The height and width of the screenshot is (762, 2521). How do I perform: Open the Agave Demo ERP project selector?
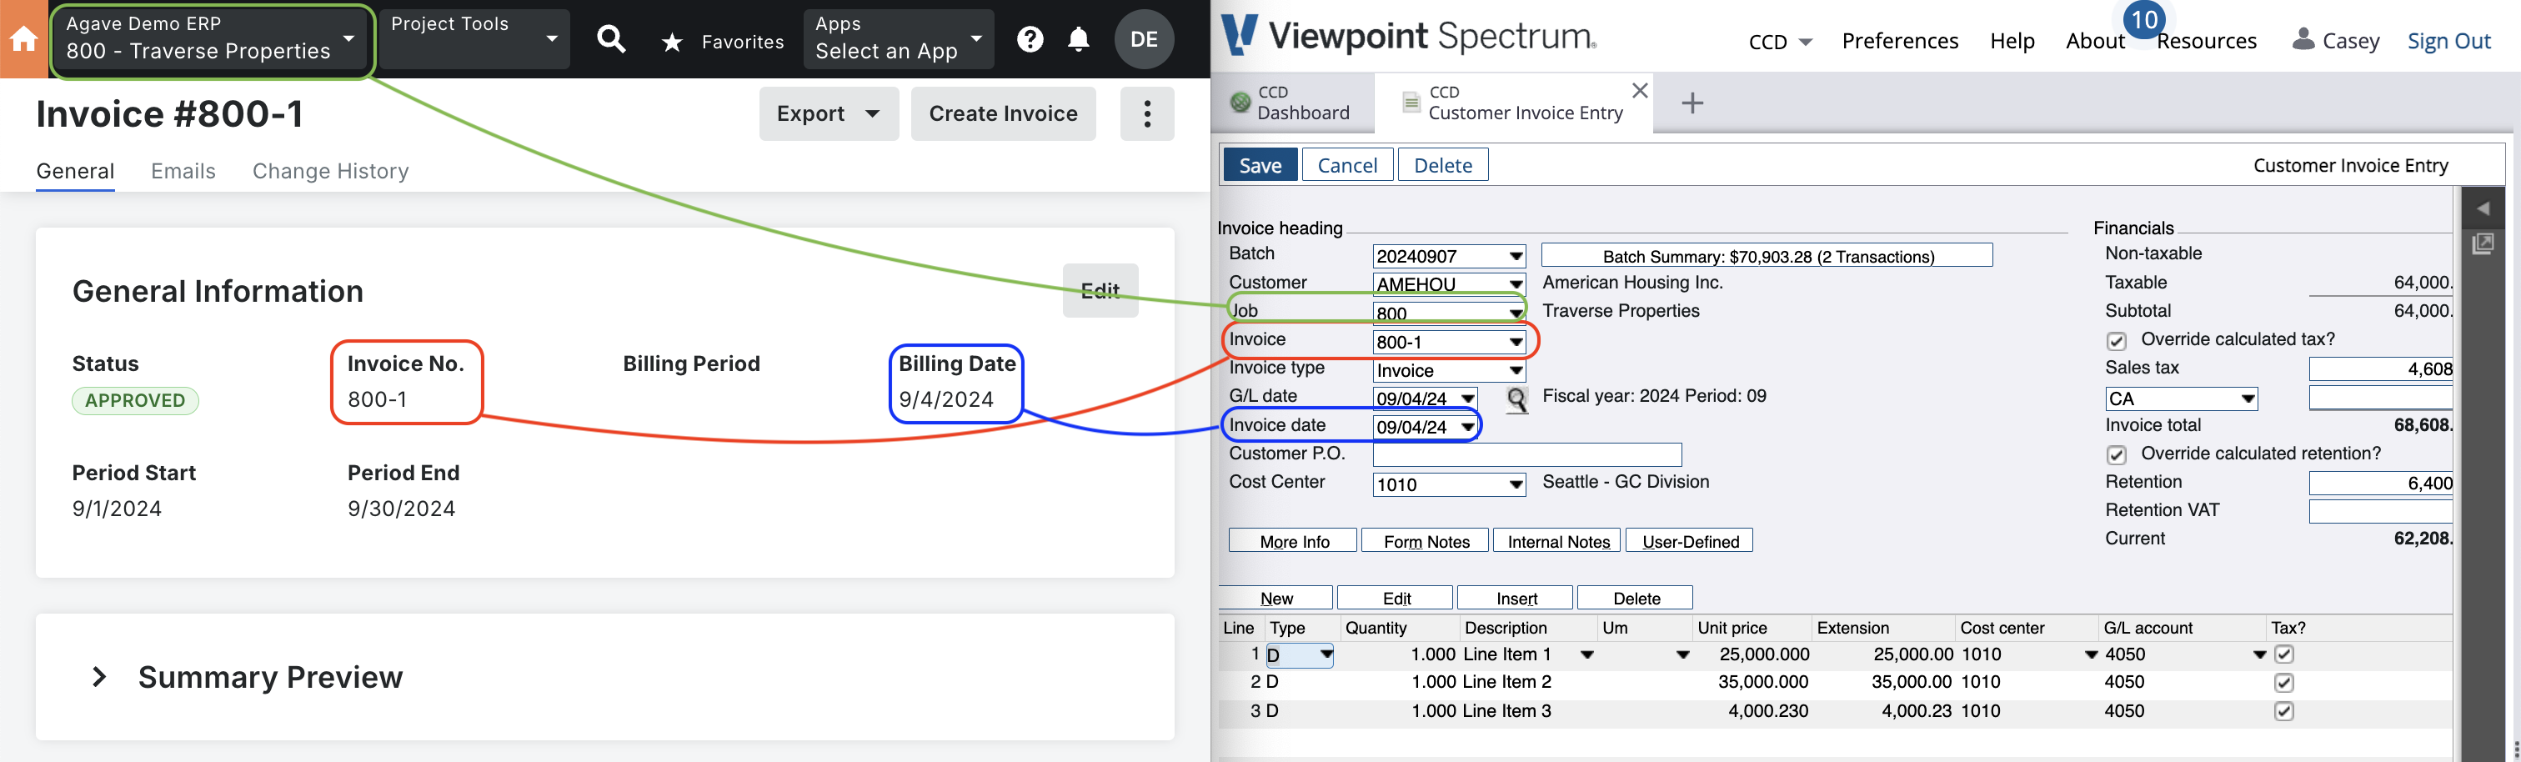click(x=212, y=39)
